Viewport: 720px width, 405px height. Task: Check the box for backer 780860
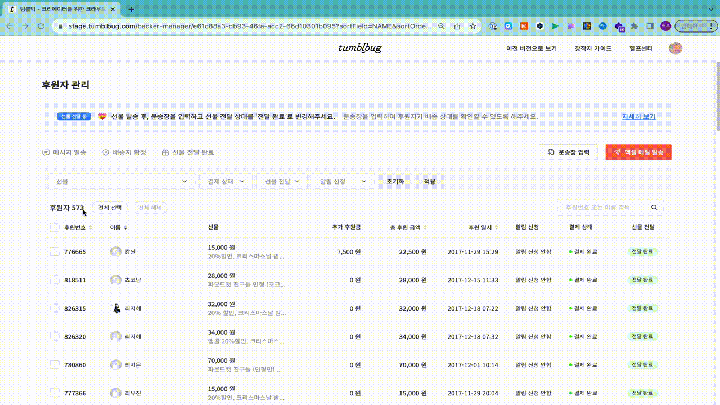[54, 364]
